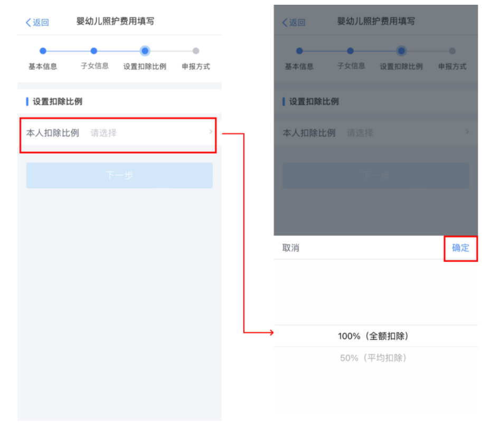490x428 pixels.
Task: Click 设置扣除比例 section heading on right screen
Action: click(x=314, y=101)
